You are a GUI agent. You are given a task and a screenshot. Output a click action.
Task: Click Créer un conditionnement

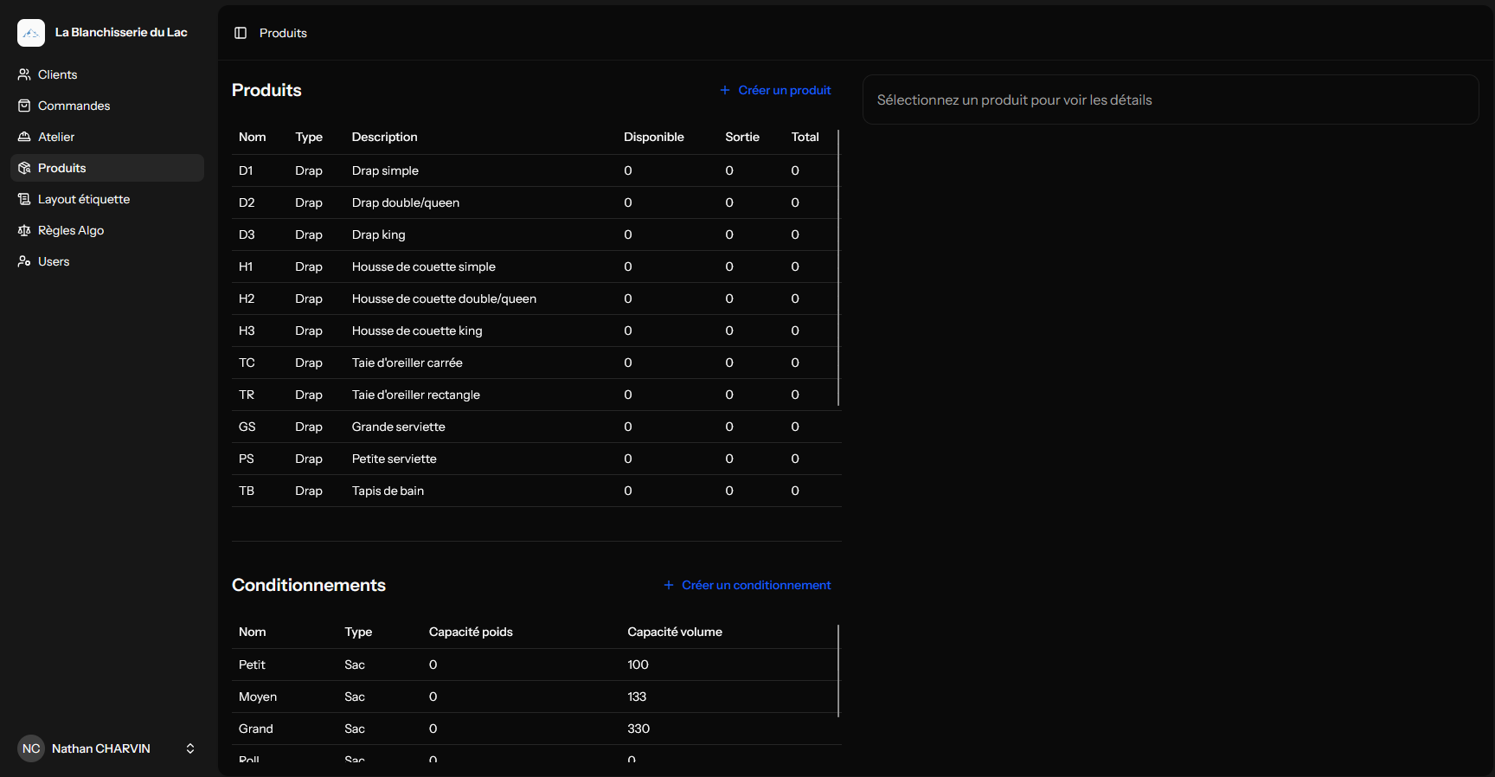(747, 585)
